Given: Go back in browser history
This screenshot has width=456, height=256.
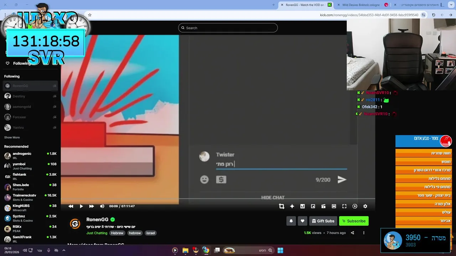Looking at the screenshot, I should [451, 15].
